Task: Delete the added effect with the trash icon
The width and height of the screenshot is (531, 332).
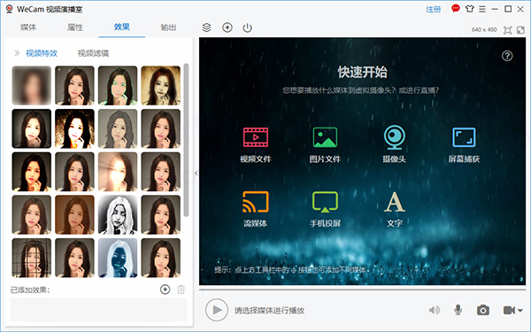Action: pyautogui.click(x=181, y=290)
